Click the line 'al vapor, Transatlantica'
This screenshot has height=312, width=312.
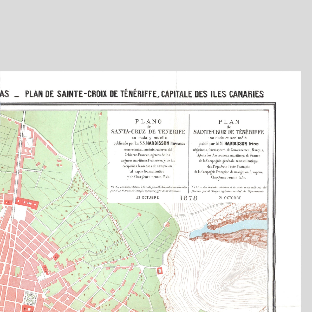[x=147, y=172]
